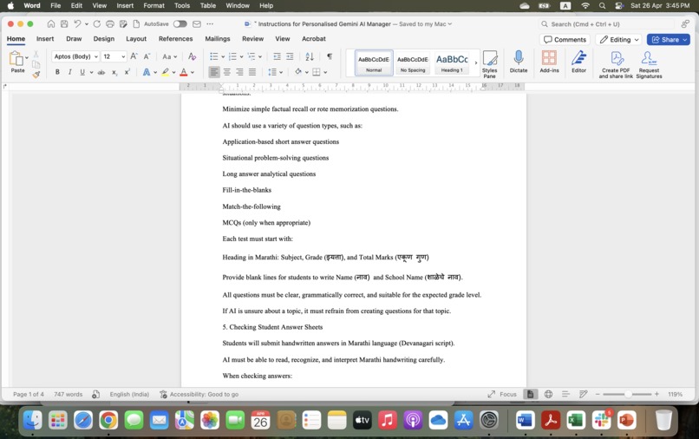Click Justify text icon
The height and width of the screenshot is (439, 699).
(252, 72)
